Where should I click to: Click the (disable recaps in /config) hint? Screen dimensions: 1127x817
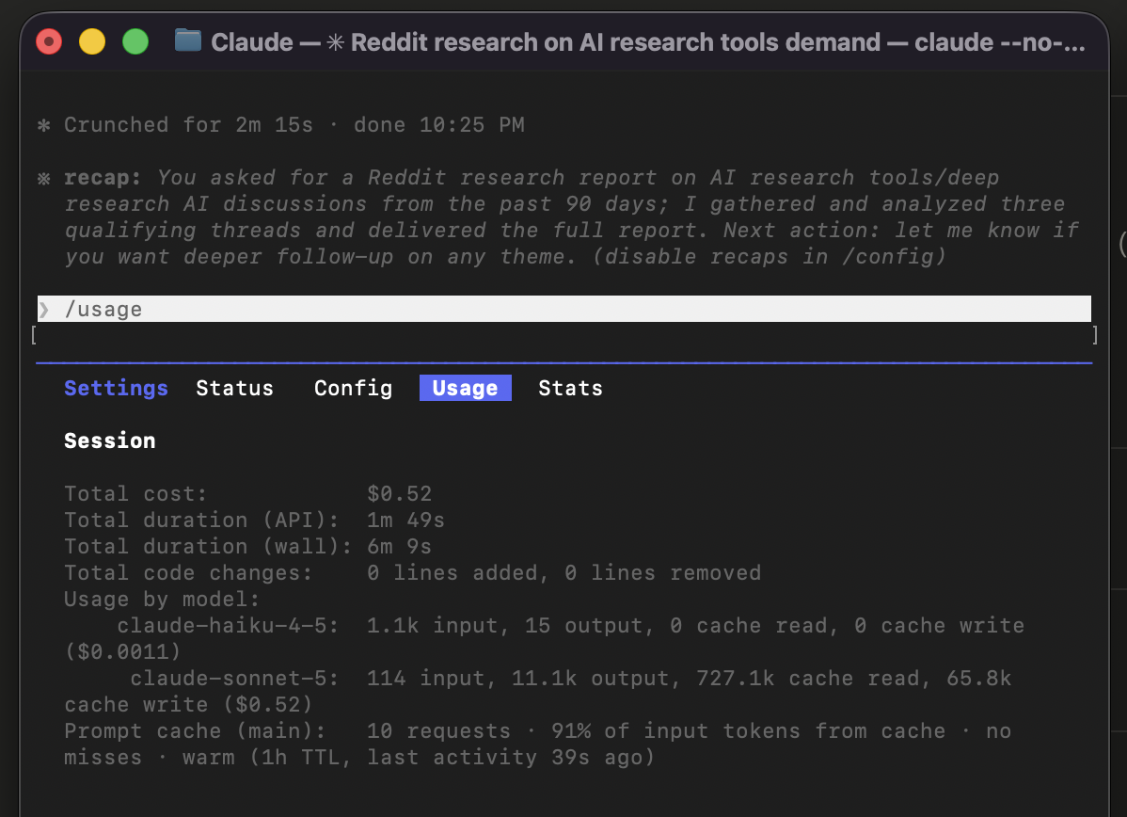coord(770,257)
